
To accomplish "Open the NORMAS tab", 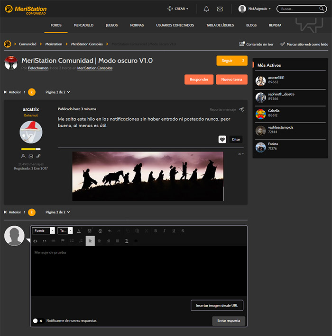I will pyautogui.click(x=137, y=25).
